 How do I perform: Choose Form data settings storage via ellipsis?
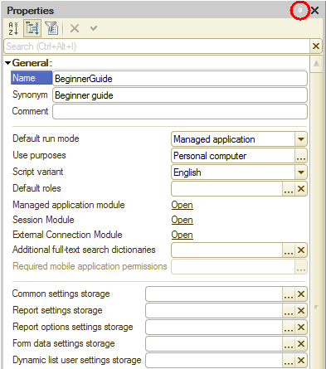(289, 344)
